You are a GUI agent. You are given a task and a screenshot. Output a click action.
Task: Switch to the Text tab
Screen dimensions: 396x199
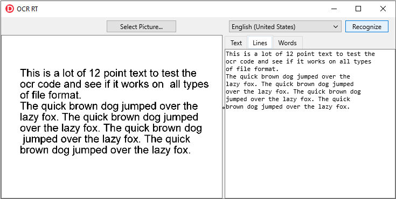tap(236, 43)
